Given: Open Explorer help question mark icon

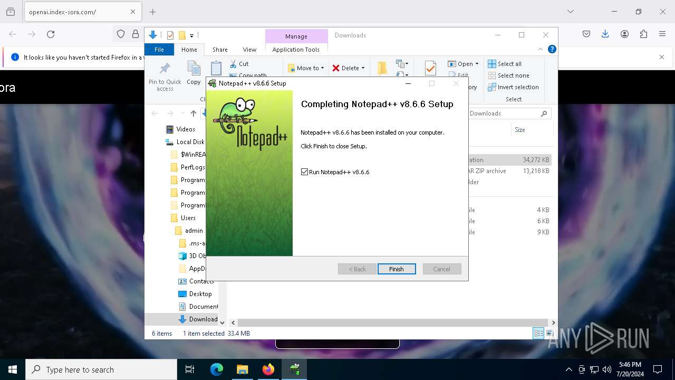Looking at the screenshot, I should click(x=552, y=49).
